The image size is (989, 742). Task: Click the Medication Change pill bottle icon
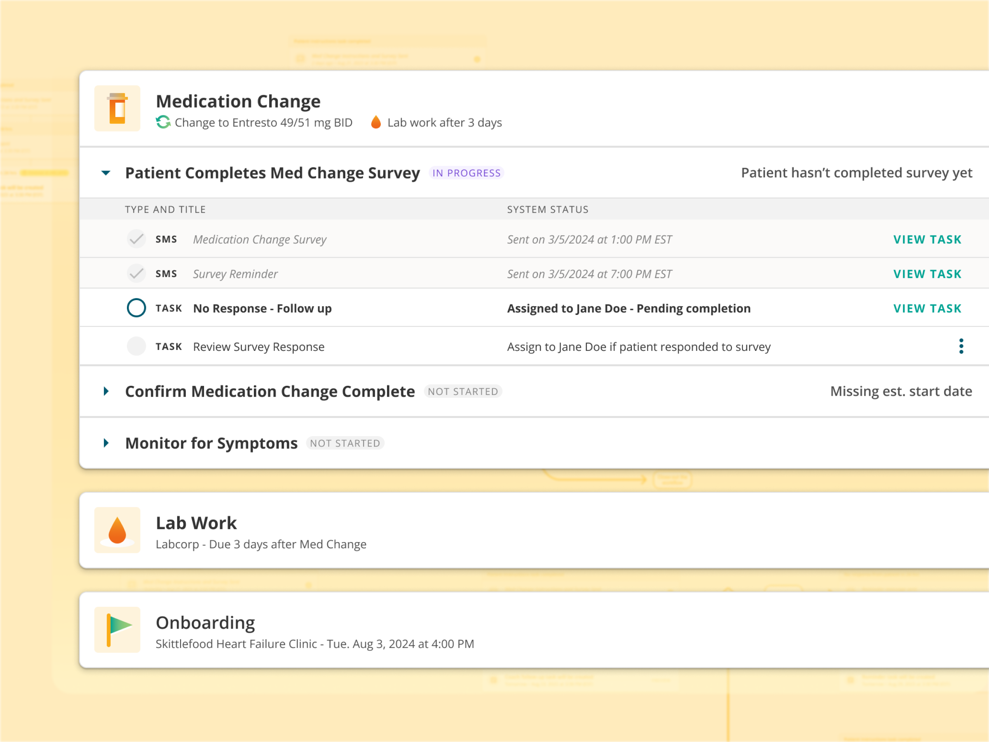click(x=117, y=108)
